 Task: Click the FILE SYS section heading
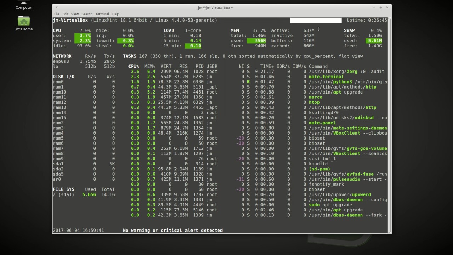coord(63,189)
